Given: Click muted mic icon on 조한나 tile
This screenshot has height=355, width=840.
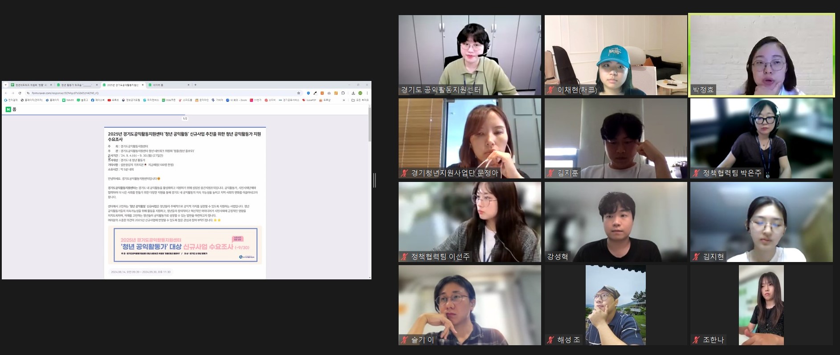Looking at the screenshot, I should [x=696, y=340].
